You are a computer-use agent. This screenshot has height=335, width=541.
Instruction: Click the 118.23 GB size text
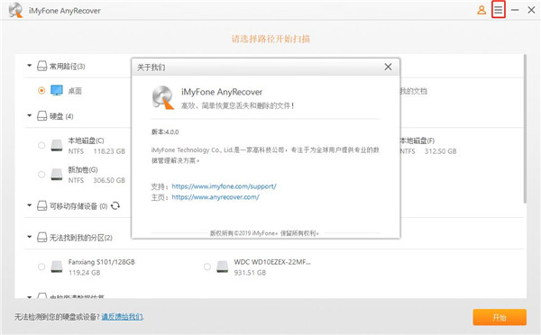109,151
